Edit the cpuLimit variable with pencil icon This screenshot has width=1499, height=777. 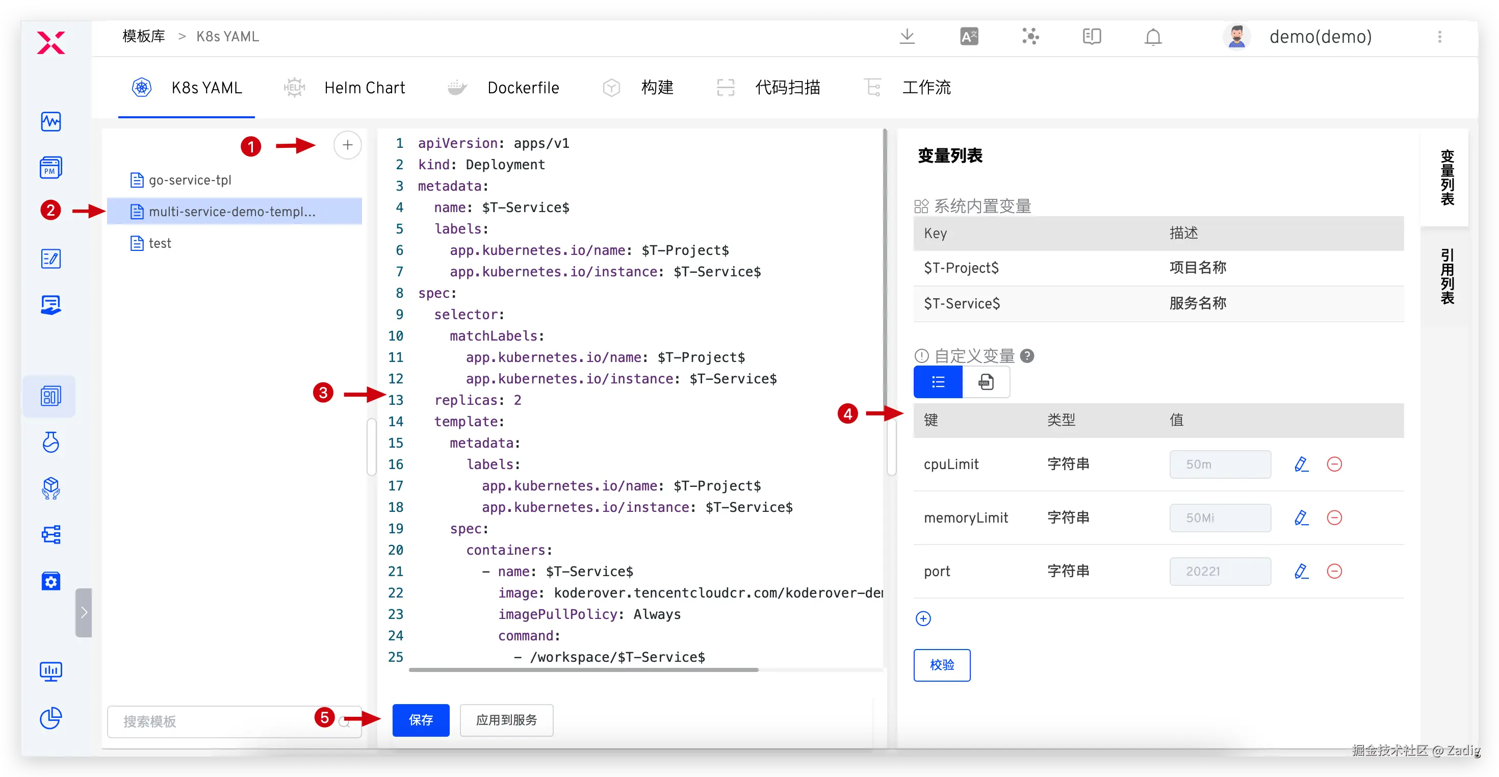pyautogui.click(x=1301, y=464)
